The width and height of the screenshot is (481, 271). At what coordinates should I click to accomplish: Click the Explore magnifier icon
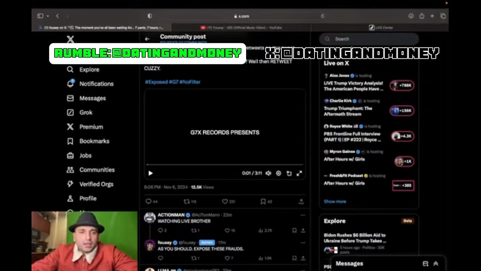70,69
